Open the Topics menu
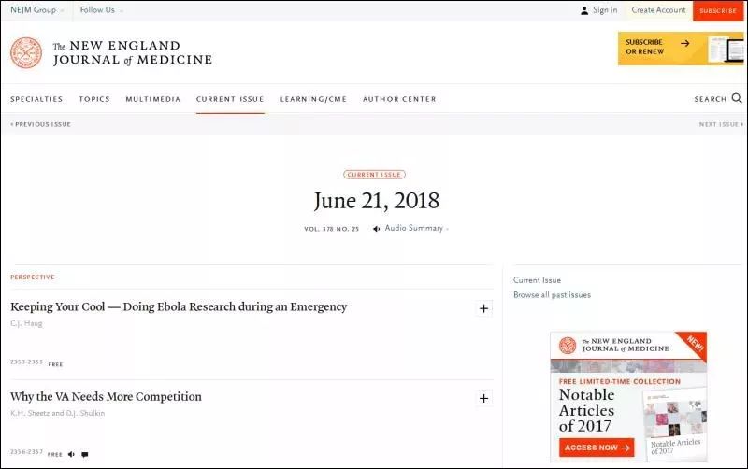This screenshot has height=469, width=748. coord(94,99)
